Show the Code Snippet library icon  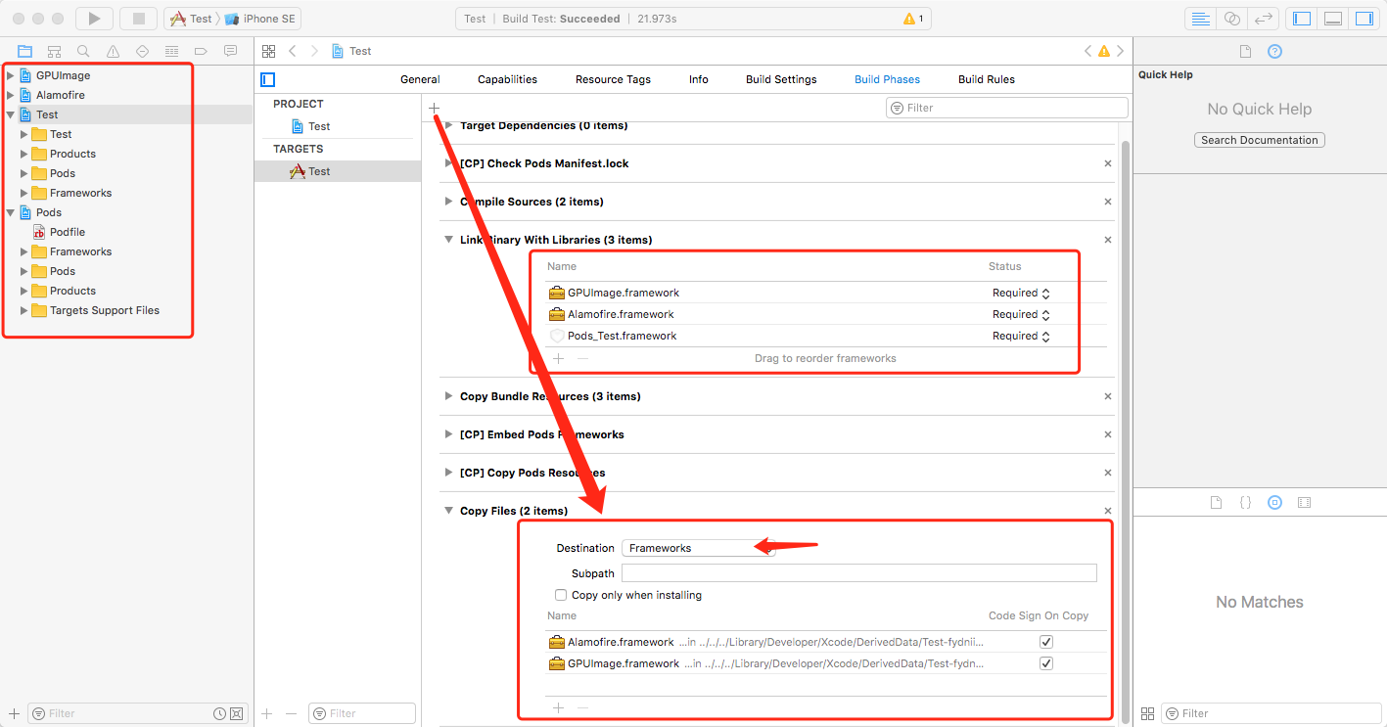[1245, 502]
